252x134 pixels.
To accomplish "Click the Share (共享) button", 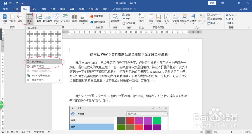I will 243,9.
